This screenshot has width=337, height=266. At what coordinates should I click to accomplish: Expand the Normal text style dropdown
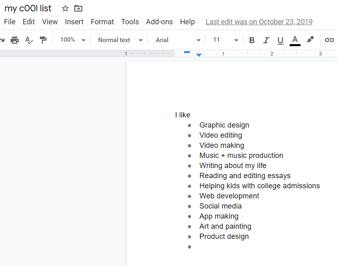coord(120,40)
